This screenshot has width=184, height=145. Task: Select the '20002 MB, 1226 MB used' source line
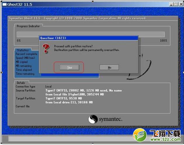click(x=84, y=90)
